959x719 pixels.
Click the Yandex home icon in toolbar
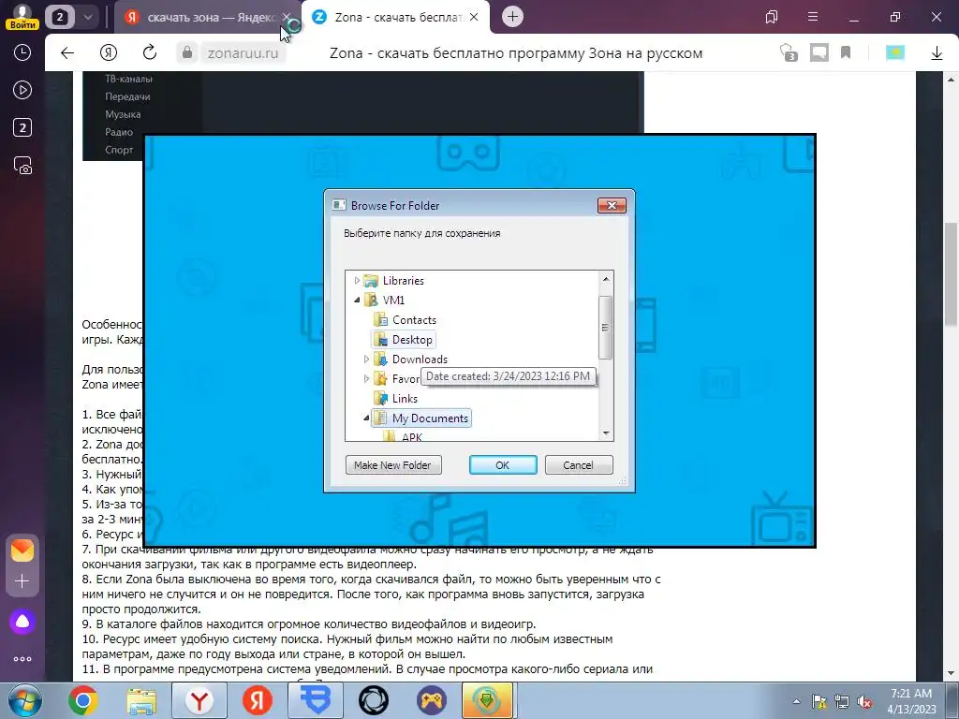(109, 53)
